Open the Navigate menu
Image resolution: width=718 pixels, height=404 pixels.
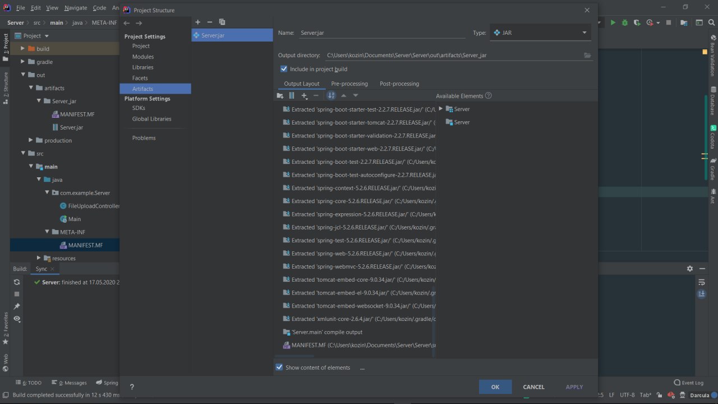pyautogui.click(x=76, y=8)
